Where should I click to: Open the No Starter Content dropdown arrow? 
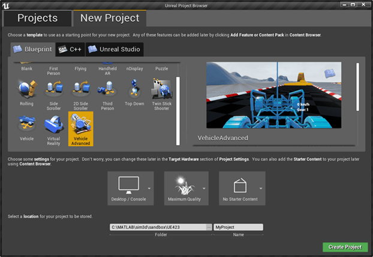tap(261, 188)
